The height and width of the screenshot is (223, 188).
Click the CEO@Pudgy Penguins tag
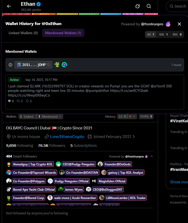pyautogui.click(x=79, y=164)
